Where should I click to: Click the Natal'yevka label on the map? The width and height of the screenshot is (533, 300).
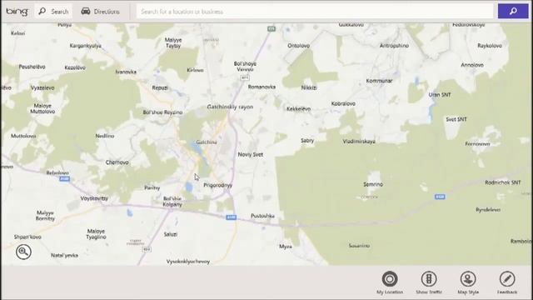(64, 256)
